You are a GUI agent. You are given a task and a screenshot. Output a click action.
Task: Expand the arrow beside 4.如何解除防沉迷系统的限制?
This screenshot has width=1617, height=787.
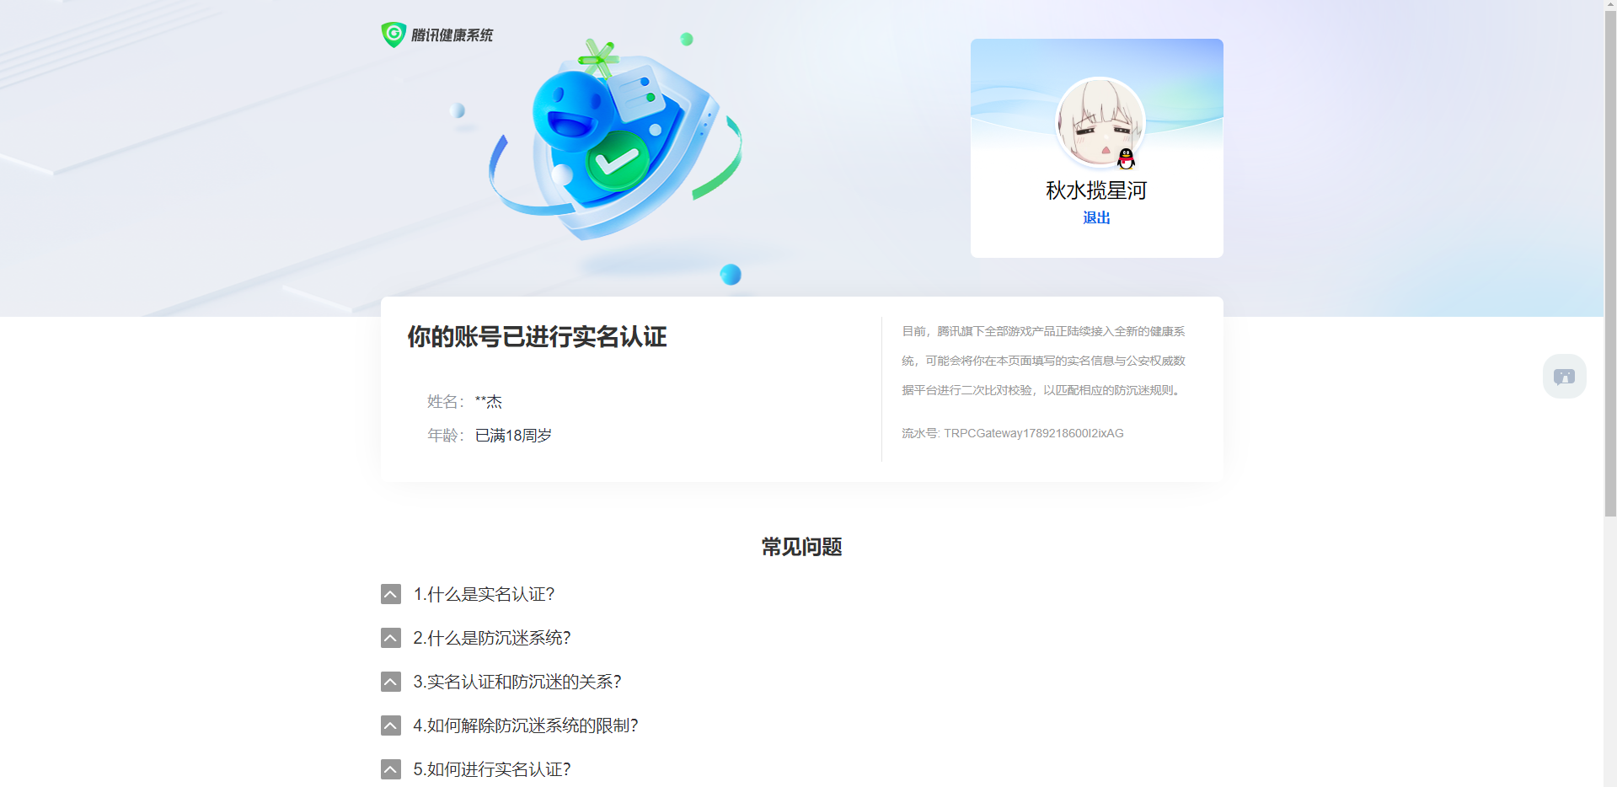pyautogui.click(x=391, y=725)
